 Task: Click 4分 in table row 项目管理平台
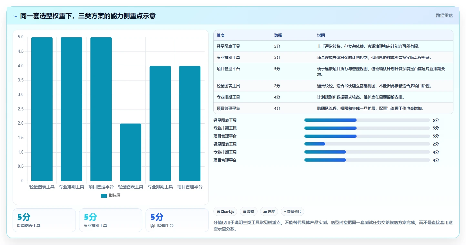[277, 108]
